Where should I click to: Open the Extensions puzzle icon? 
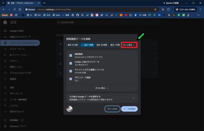(168, 9)
